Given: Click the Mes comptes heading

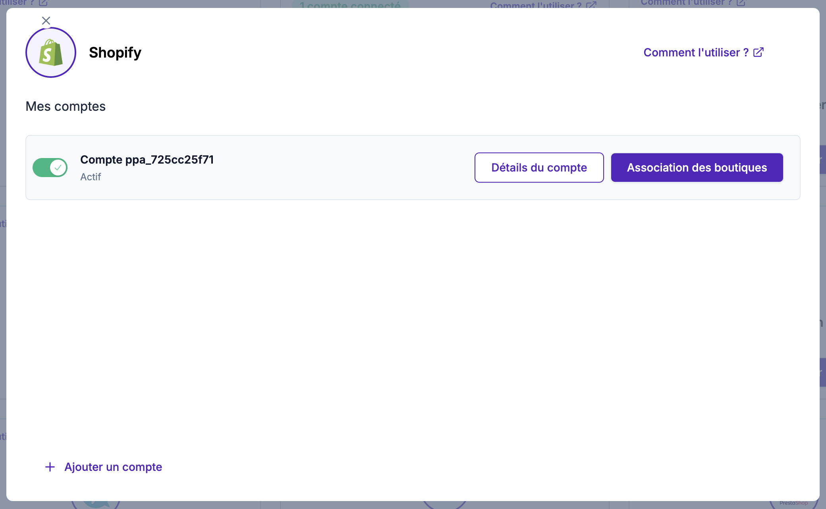Looking at the screenshot, I should [66, 106].
